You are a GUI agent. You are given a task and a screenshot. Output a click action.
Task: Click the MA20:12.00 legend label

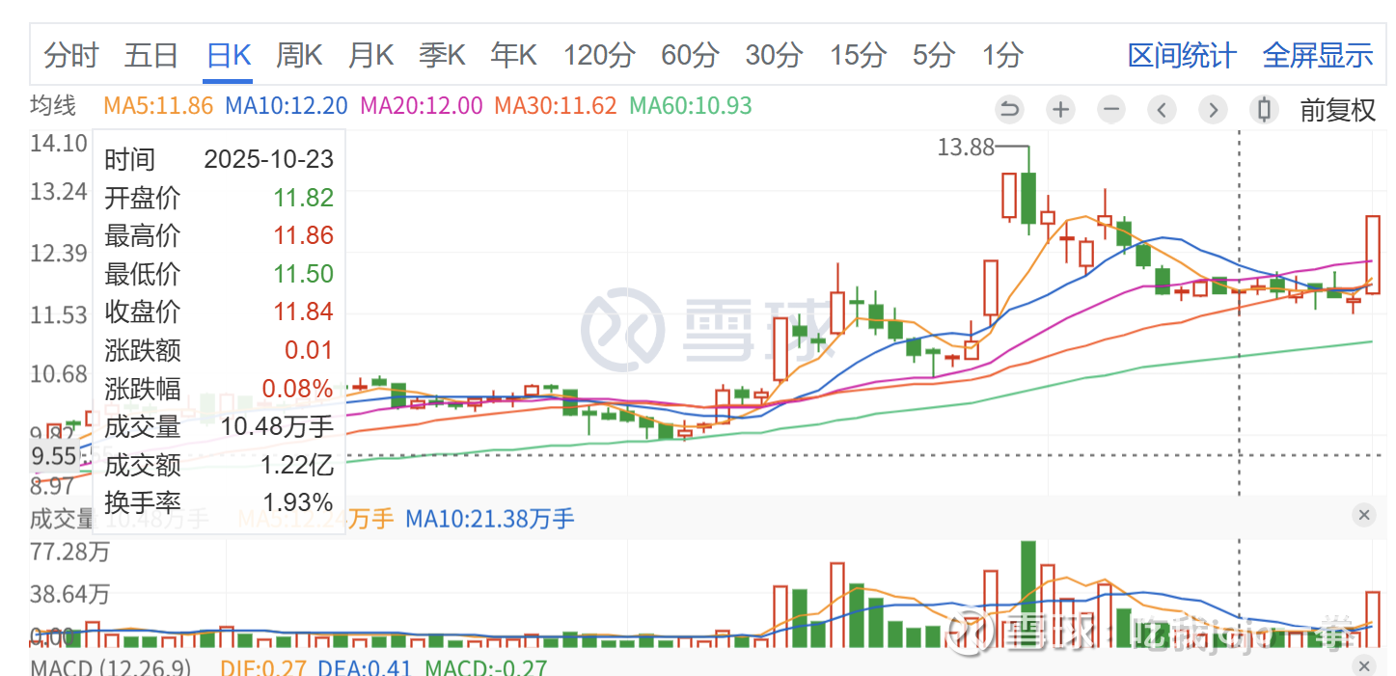[421, 106]
